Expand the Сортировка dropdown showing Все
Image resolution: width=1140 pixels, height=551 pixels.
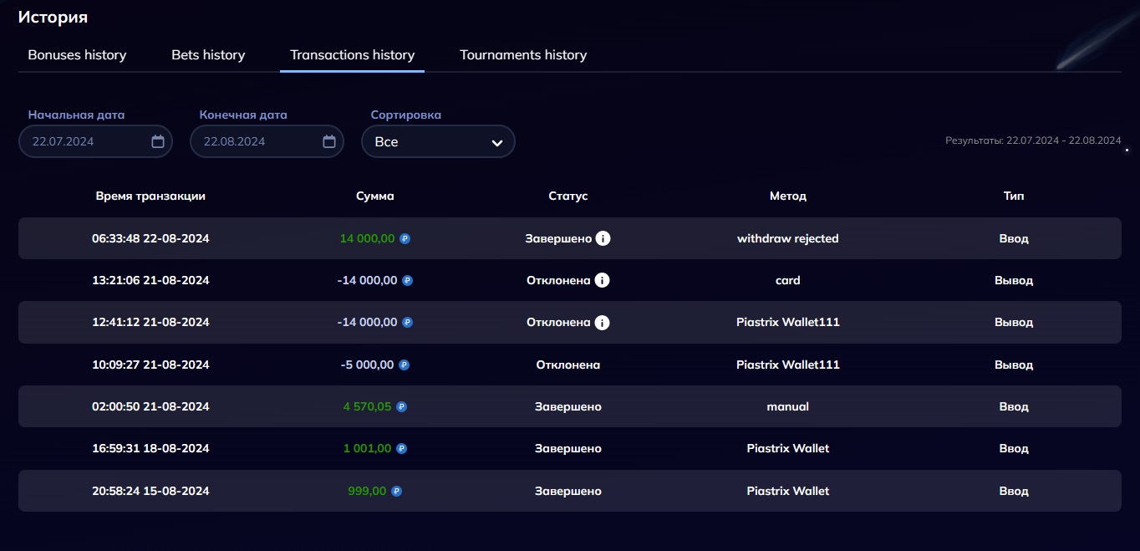[x=437, y=141]
